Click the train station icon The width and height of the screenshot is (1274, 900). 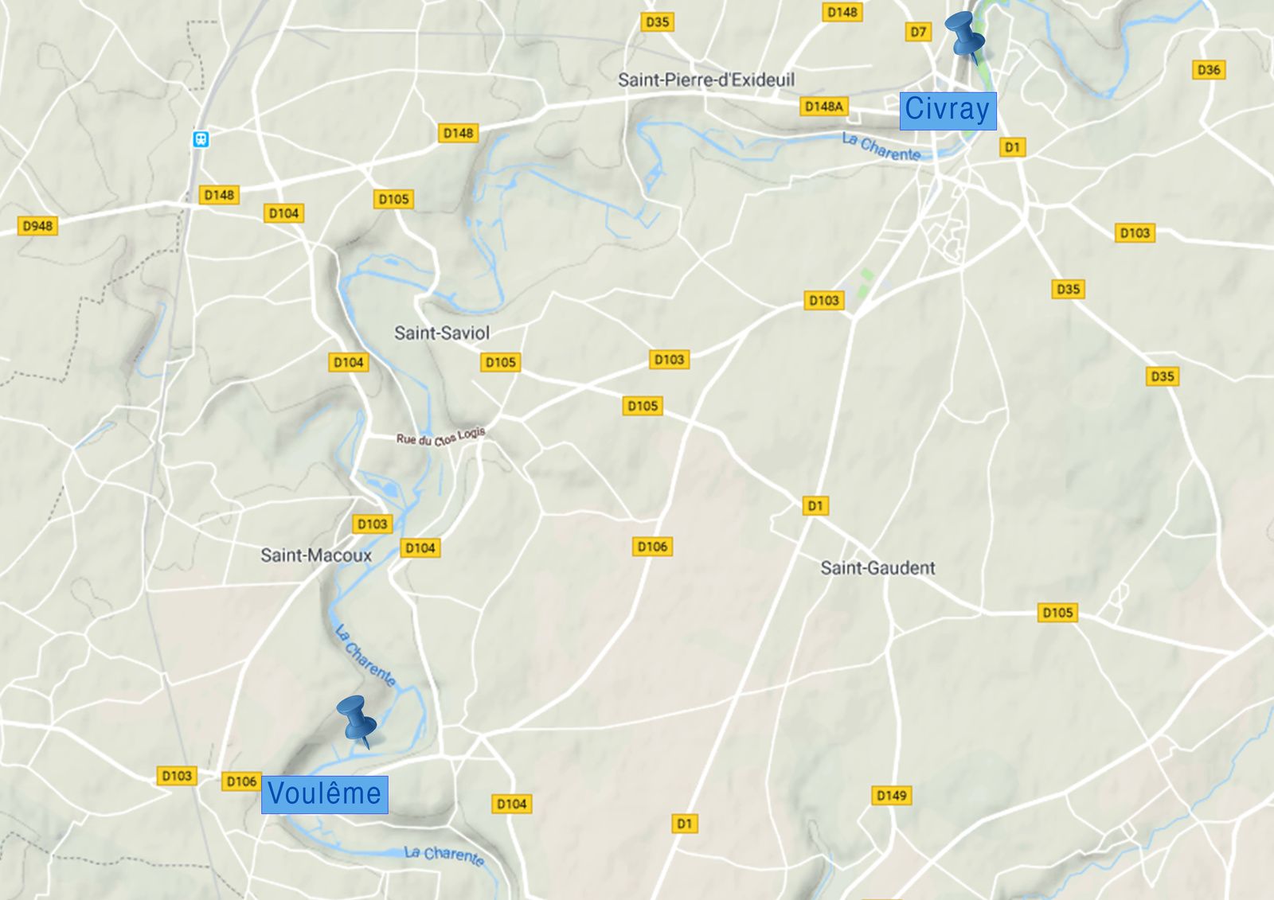201,139
